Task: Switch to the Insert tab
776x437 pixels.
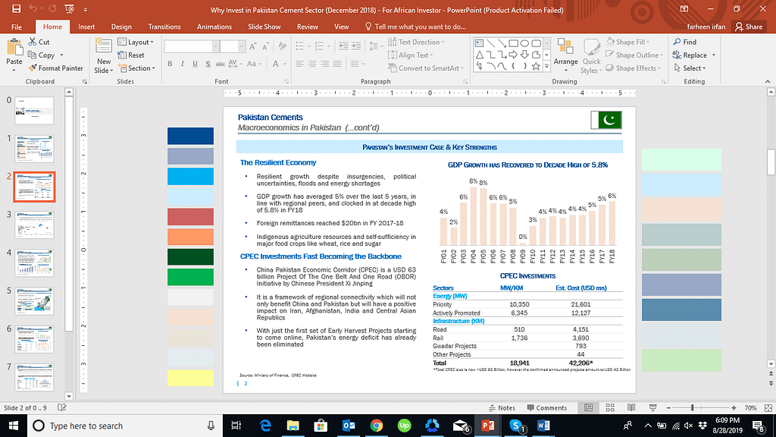Action: pos(86,27)
